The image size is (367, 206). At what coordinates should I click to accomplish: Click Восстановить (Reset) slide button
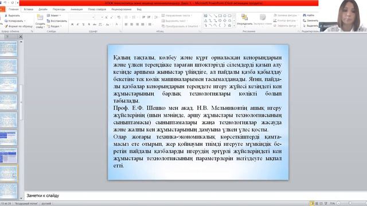pyautogui.click(x=57, y=21)
